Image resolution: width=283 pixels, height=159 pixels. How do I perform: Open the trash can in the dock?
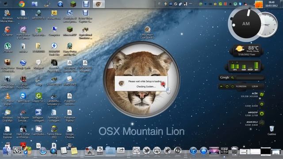(235, 151)
